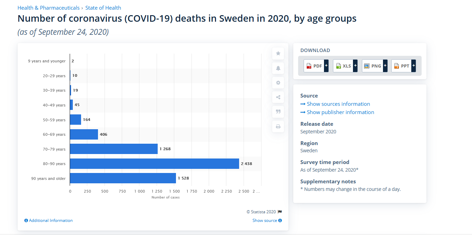The width and height of the screenshot is (472, 235).
Task: Click the print chart icon
Action: (x=278, y=126)
